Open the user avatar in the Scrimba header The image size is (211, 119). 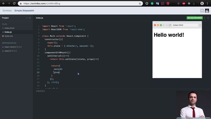click(207, 11)
